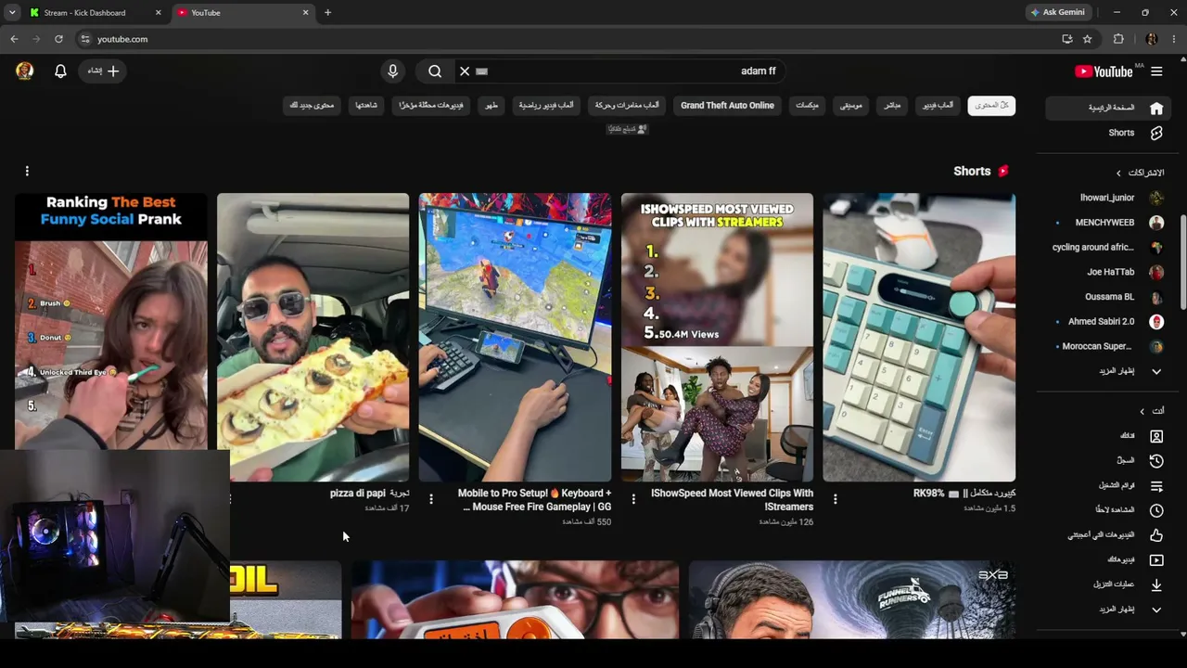Click the magnifier search button
This screenshot has width=1187, height=668.
tap(435, 71)
